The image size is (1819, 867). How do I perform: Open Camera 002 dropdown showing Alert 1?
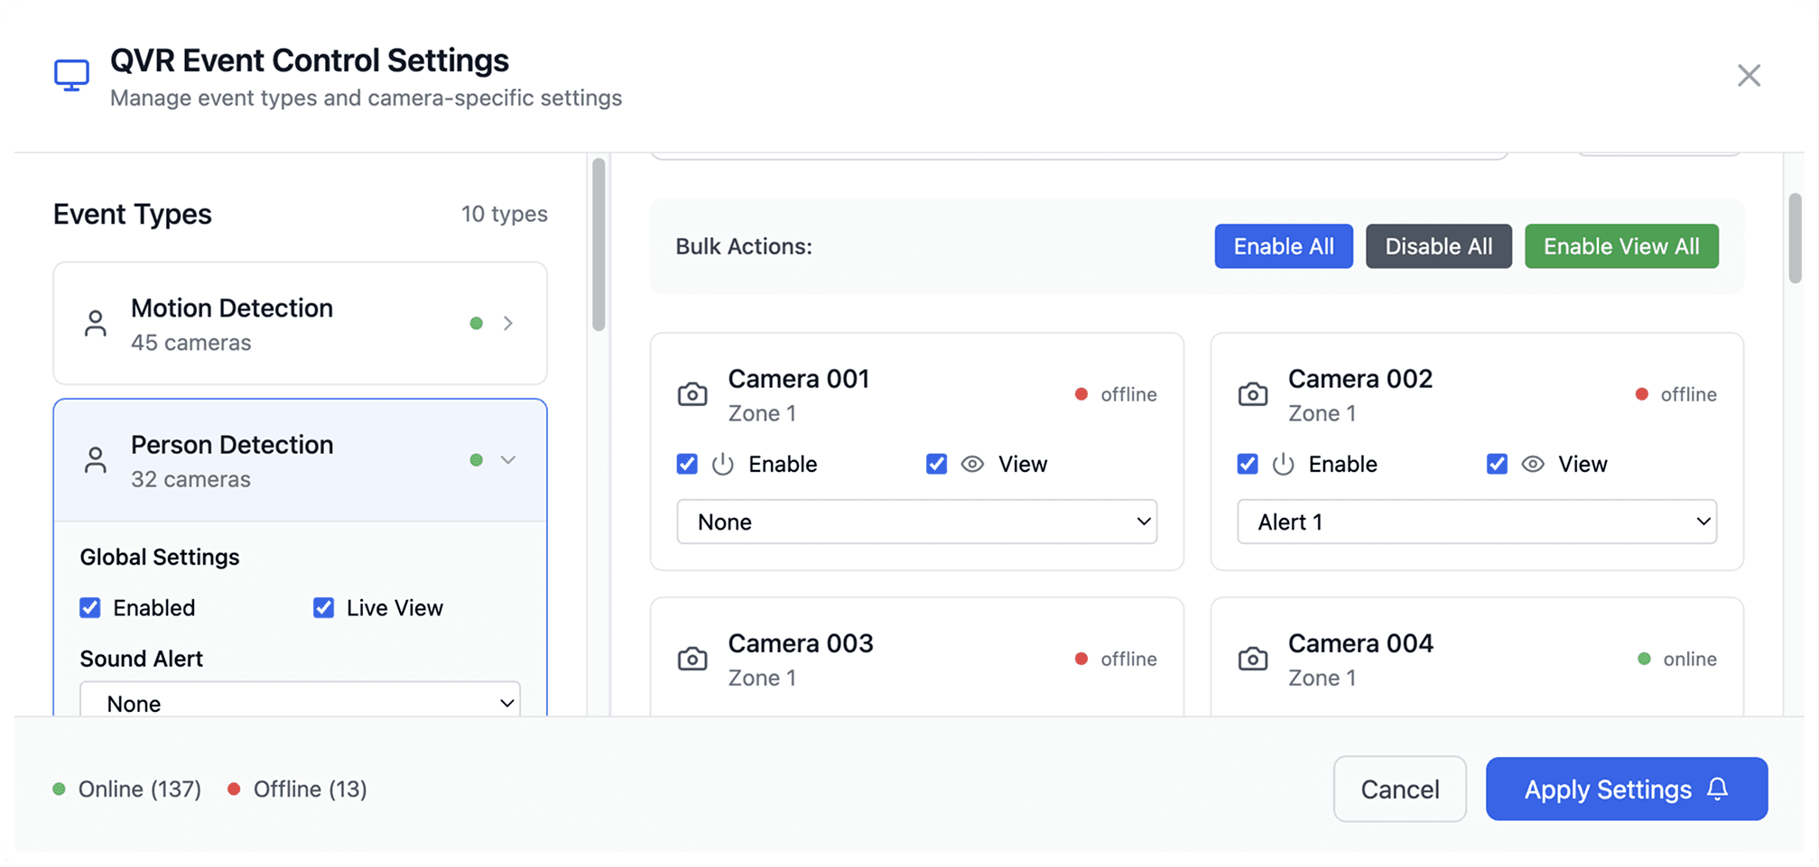point(1476,522)
